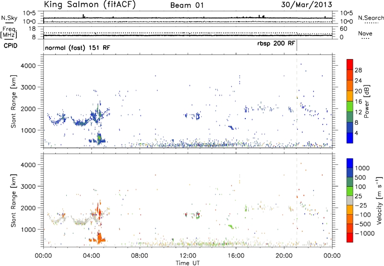This screenshot has width=384, height=266.
Task: Click the "N.Search" legend label
Action: tap(371, 18)
